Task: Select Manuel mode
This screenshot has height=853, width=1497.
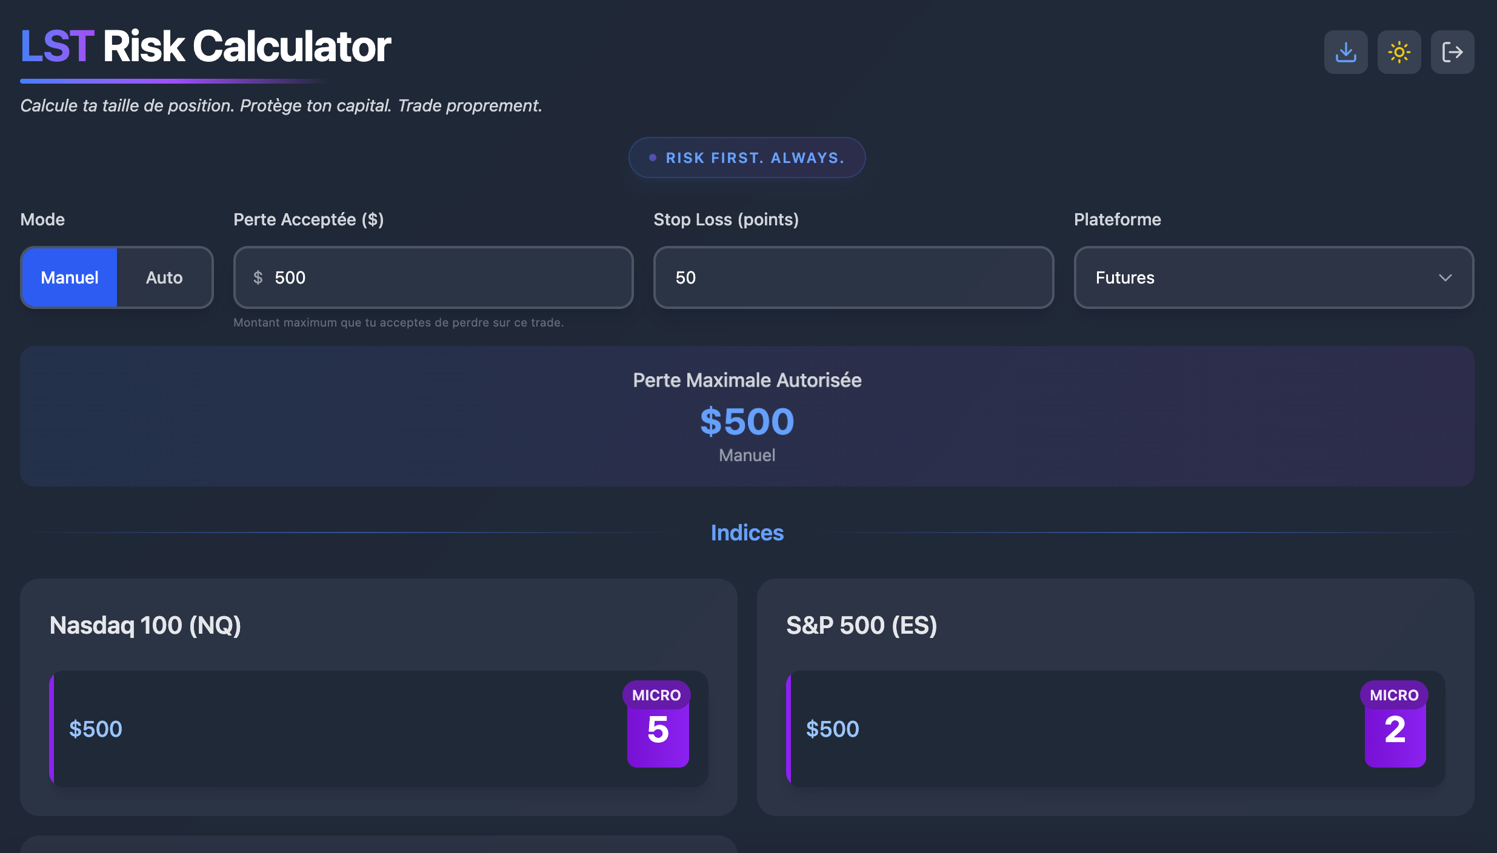Action: (70, 277)
